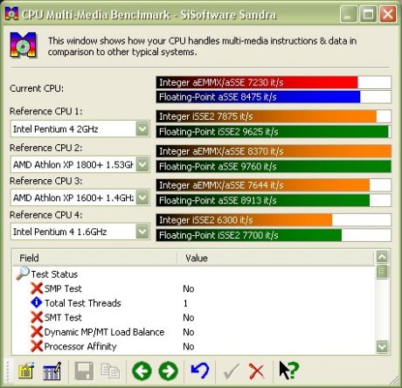This screenshot has width=402, height=388.
Task: Click the grey checkmark OK icon
Action: (232, 371)
